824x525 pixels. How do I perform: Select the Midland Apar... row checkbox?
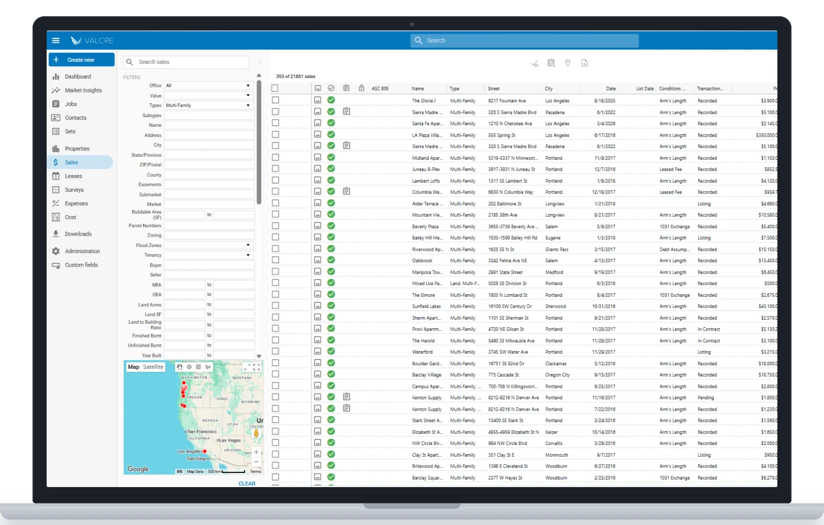(275, 157)
